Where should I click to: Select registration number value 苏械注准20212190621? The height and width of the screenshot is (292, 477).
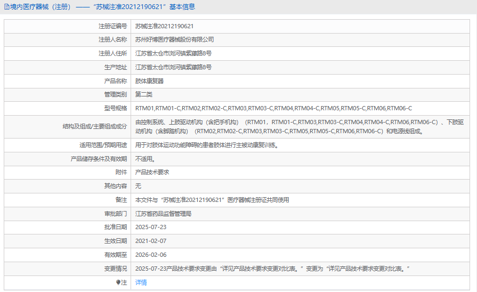coord(164,26)
